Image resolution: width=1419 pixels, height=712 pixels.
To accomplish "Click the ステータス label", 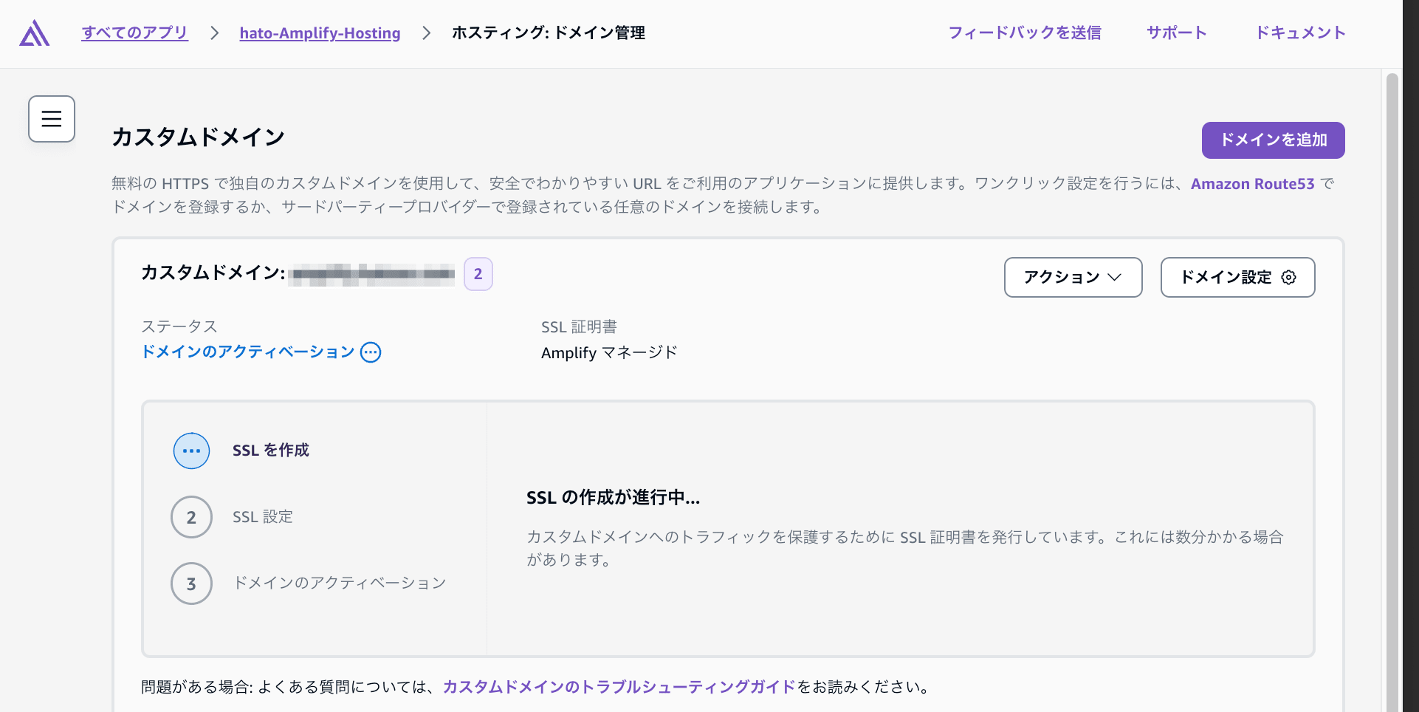I will (179, 326).
